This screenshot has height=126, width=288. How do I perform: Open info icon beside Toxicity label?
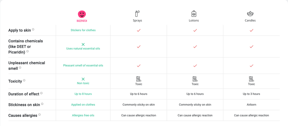(24, 80)
